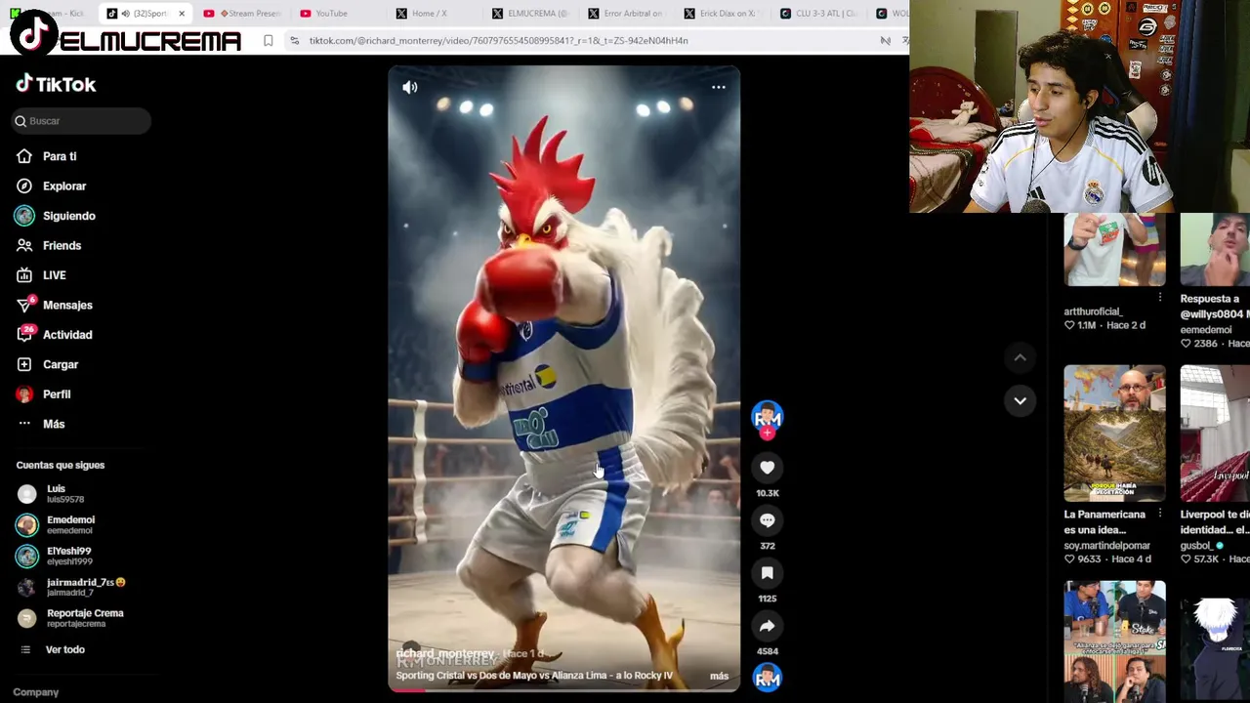
Task: Click the gusbol_ profile name
Action: click(x=1196, y=545)
